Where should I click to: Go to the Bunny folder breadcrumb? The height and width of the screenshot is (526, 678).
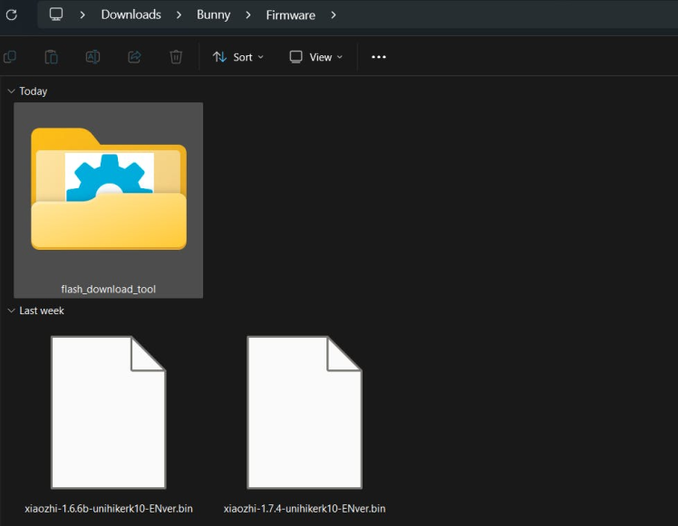tap(213, 14)
